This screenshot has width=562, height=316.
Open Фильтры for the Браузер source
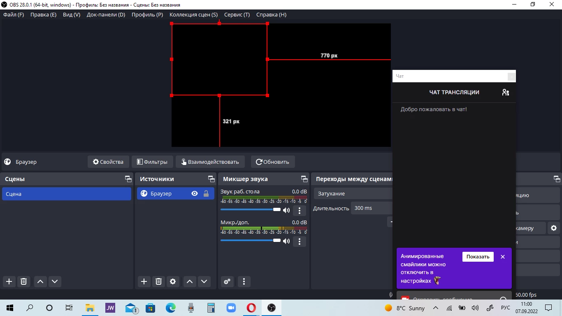point(152,162)
